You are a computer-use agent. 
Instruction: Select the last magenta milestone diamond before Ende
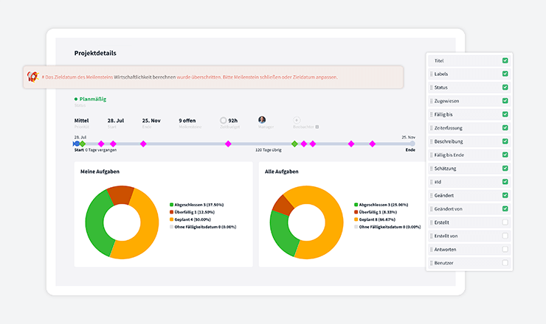[x=373, y=144]
